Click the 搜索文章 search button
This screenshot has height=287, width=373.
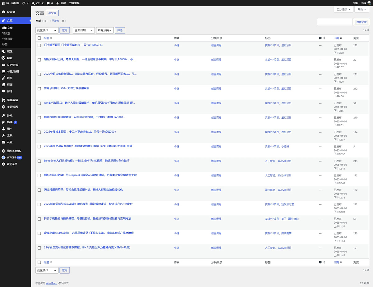[361, 22]
